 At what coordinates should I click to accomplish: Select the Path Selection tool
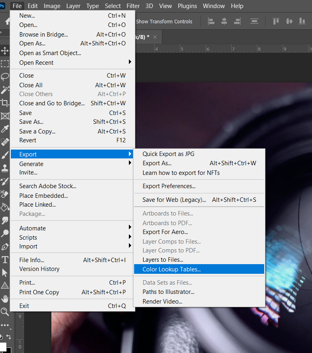(5, 273)
